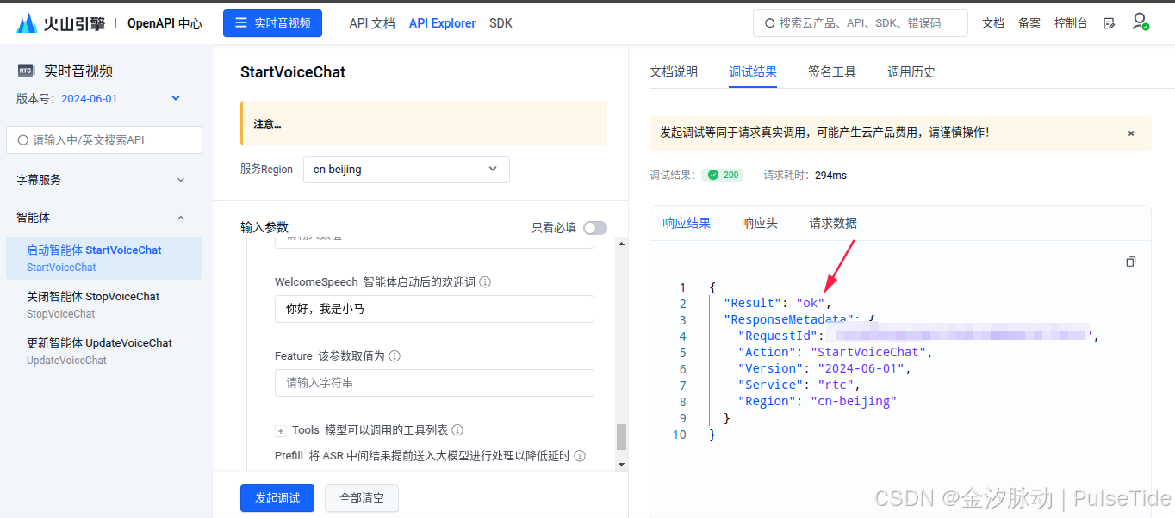Viewport: 1175px width, 518px height.
Task: Click the parameter list scroll-down arrow
Action: (x=622, y=465)
